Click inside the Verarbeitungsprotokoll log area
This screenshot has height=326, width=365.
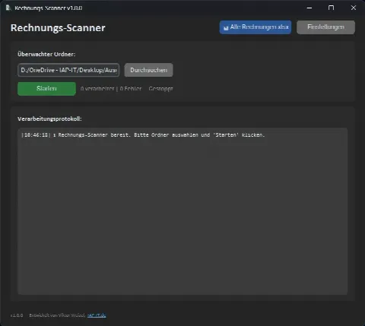pyautogui.click(x=182, y=211)
